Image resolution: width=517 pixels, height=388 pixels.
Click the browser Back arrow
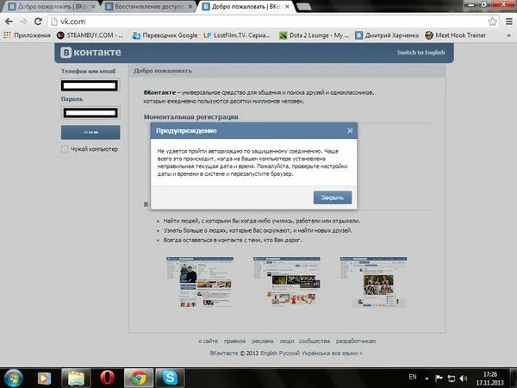click(9, 22)
